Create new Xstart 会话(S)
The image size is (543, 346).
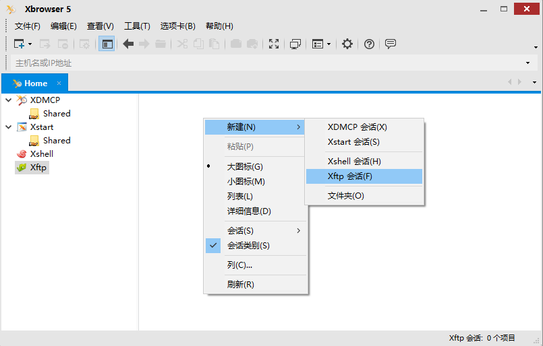pyautogui.click(x=364, y=142)
